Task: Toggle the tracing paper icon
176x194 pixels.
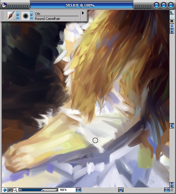Action: tap(172, 12)
